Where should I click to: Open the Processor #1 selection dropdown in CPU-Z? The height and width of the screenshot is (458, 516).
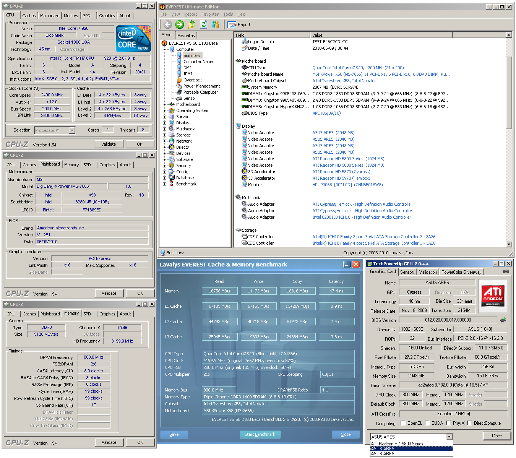pos(72,130)
